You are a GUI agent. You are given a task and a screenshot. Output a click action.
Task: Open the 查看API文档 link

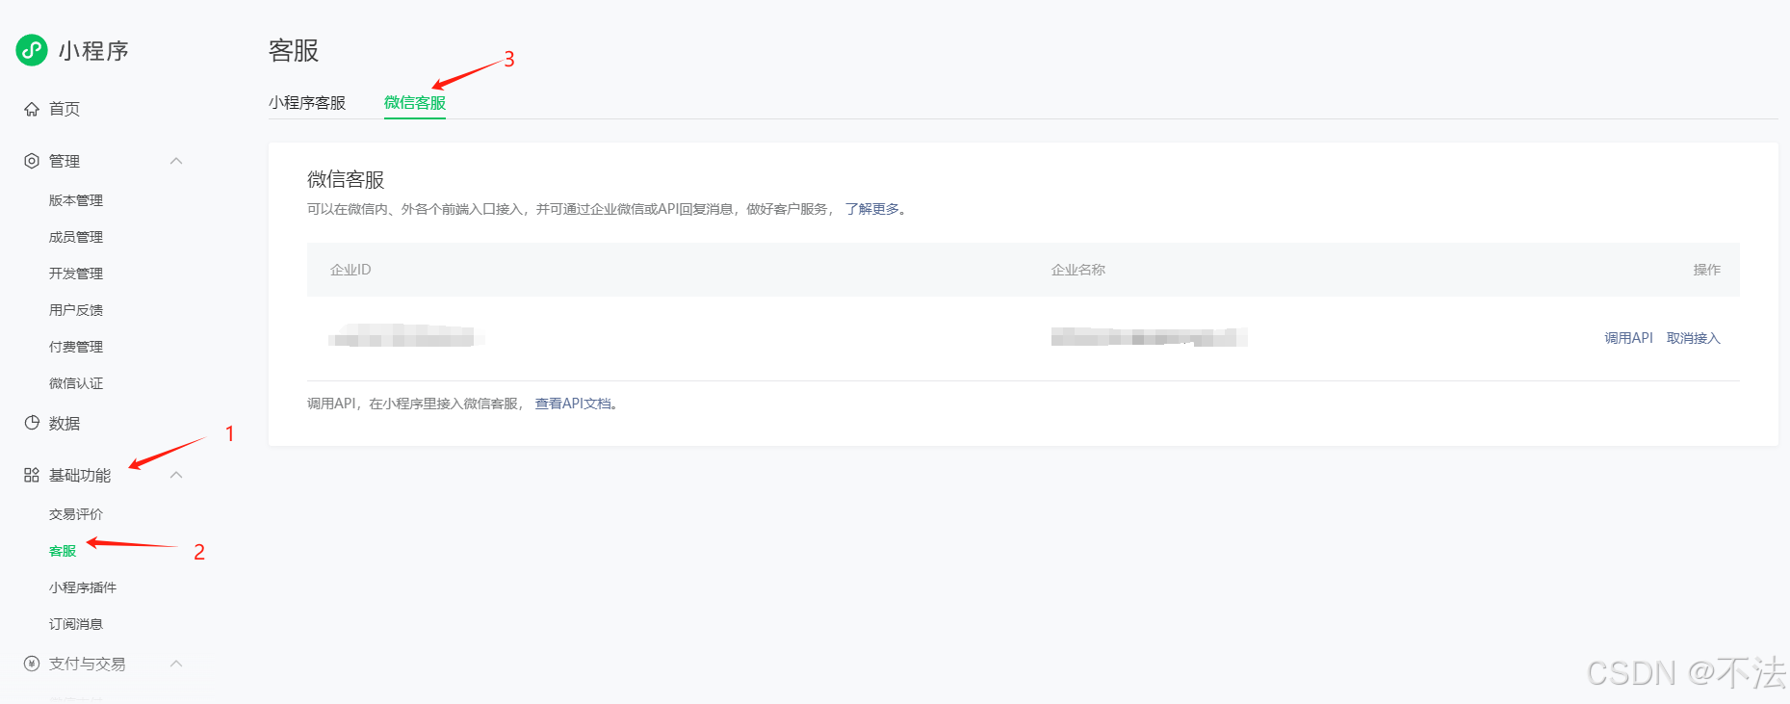(x=573, y=404)
